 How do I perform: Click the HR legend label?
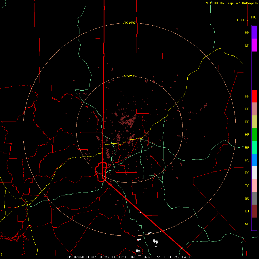pos(247,135)
